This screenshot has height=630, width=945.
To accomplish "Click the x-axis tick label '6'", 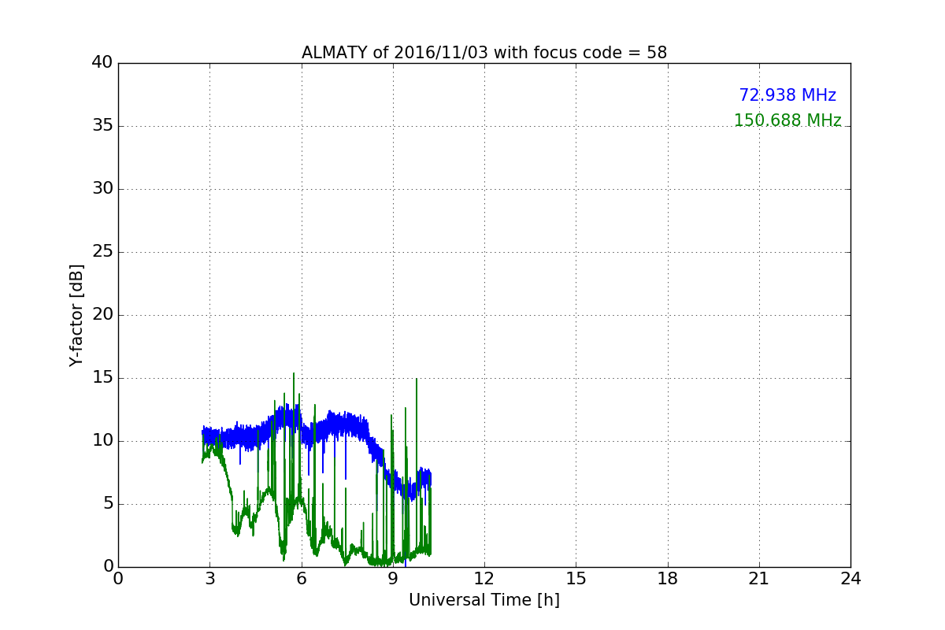I will pyautogui.click(x=302, y=578).
